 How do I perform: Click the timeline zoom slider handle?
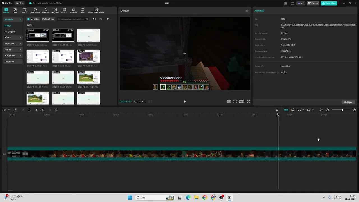[342, 110]
